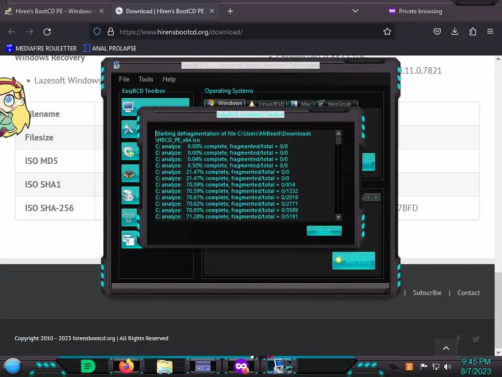Screen dimensions: 502x377
Task: Switch to the Linux/BSD tab
Action: [267, 104]
